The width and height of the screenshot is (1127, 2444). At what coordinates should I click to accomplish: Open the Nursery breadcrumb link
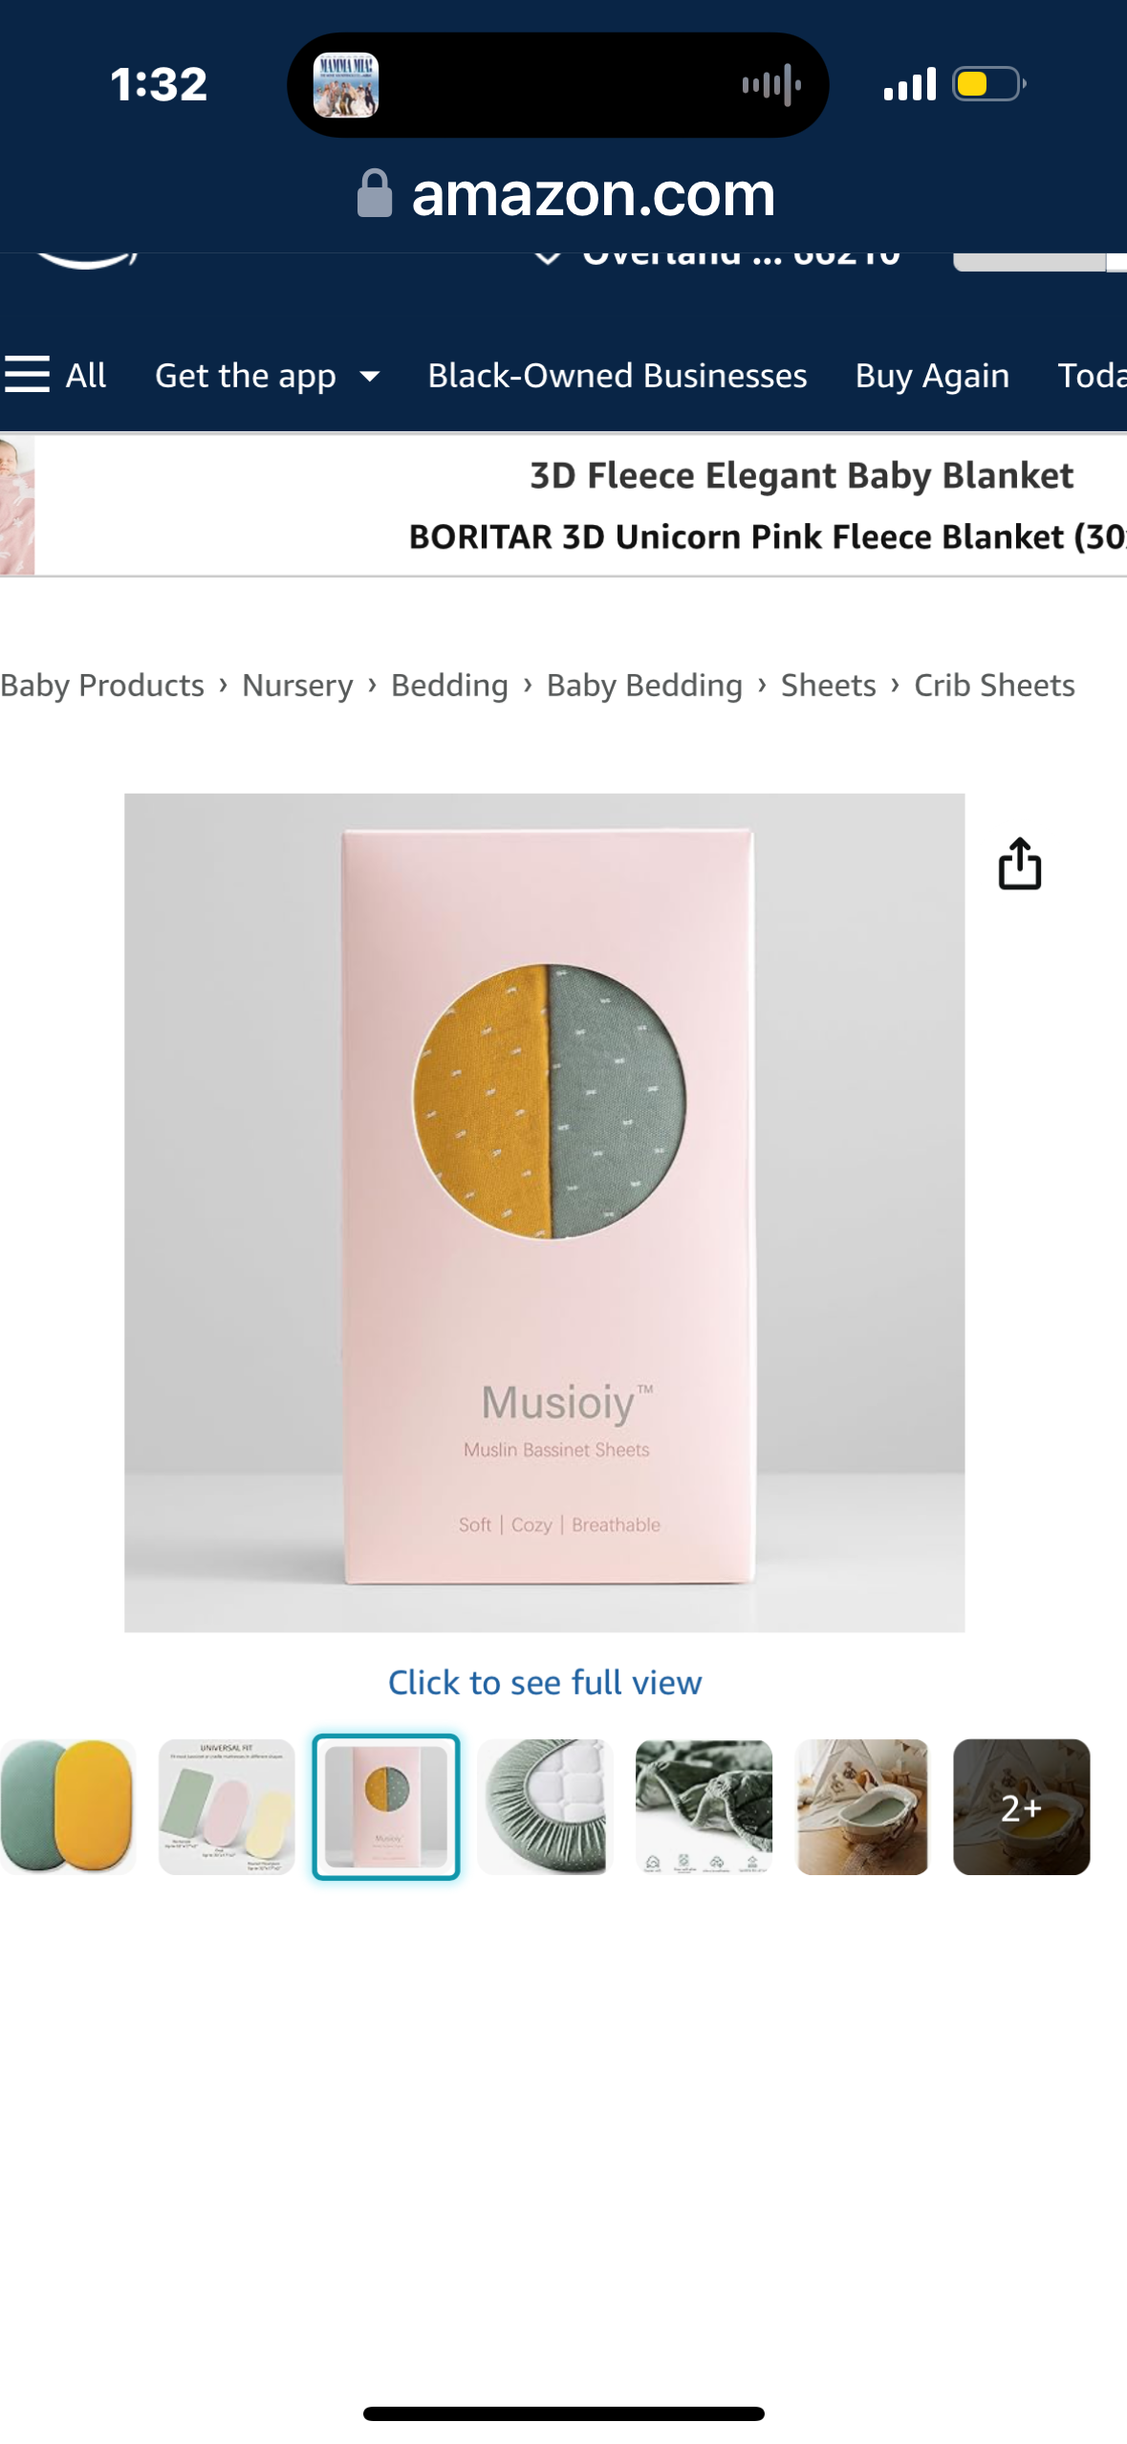coord(297,686)
